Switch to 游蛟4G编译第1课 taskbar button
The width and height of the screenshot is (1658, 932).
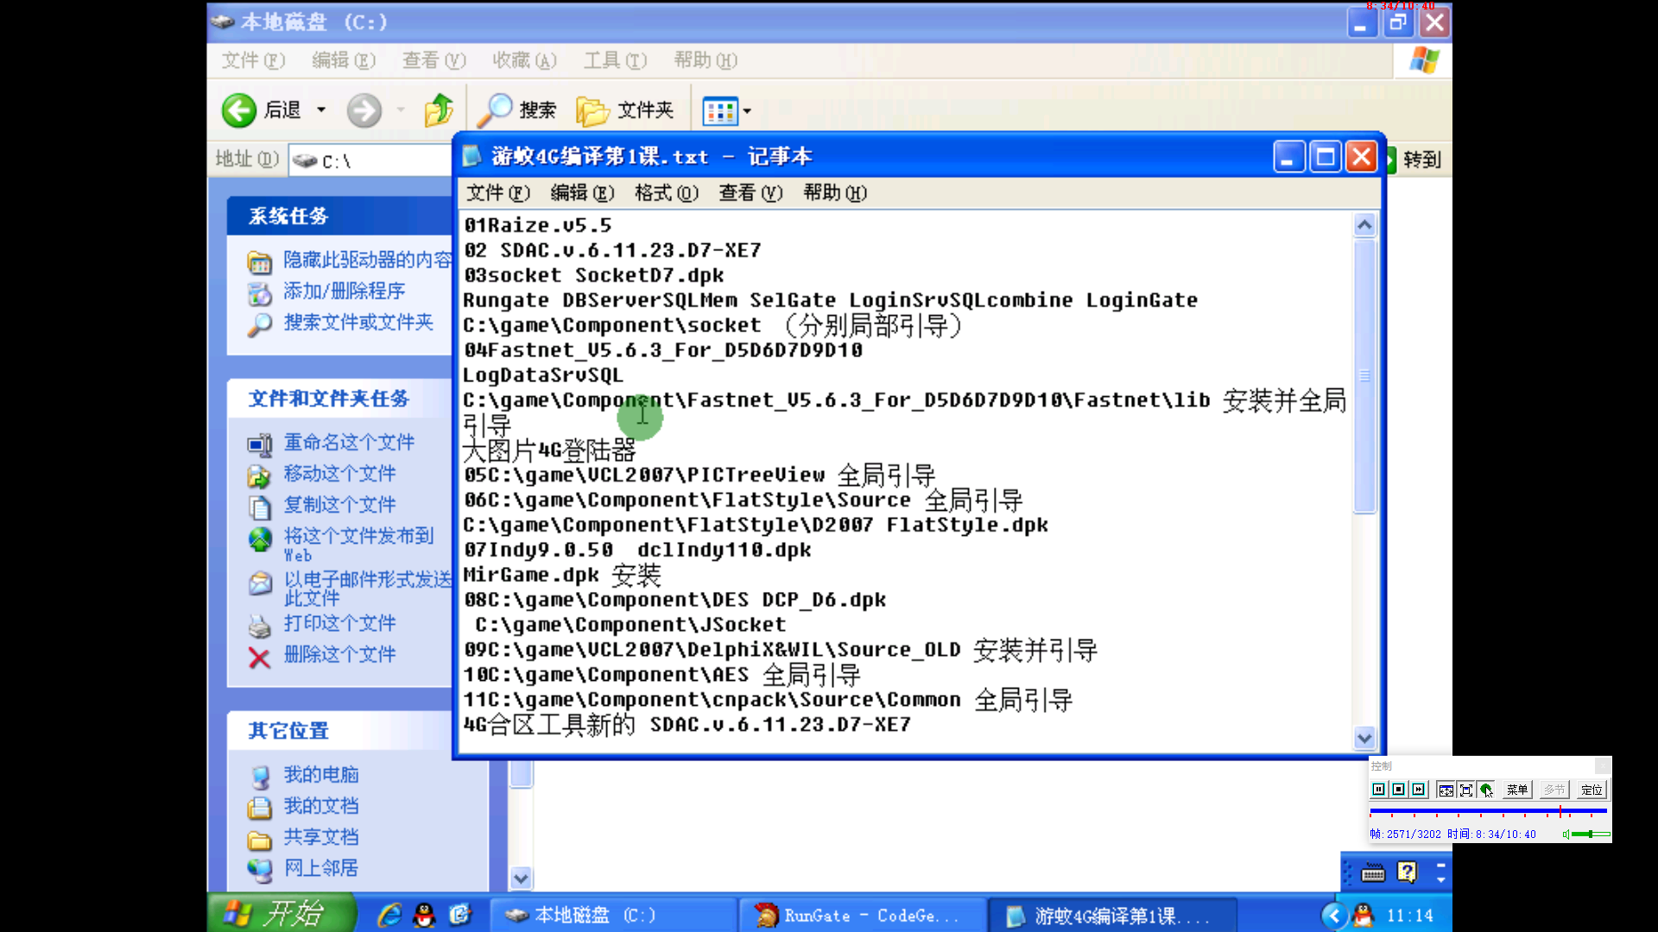1111,915
